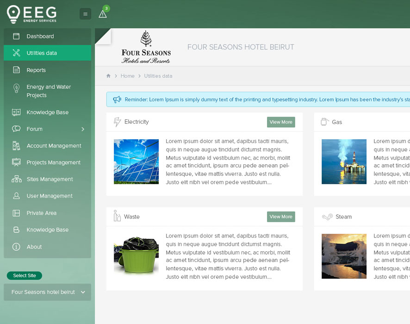Screen dimensions: 410x324
Task: Open the Dashboard menu item
Action: coord(47,37)
